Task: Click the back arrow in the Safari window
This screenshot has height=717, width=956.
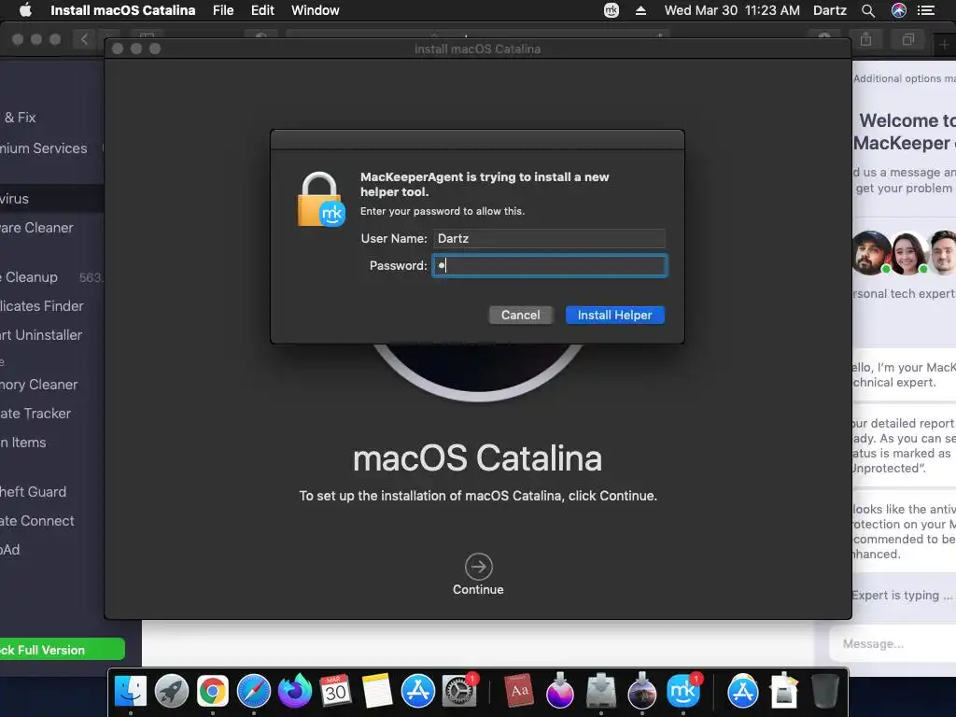Action: (x=84, y=39)
